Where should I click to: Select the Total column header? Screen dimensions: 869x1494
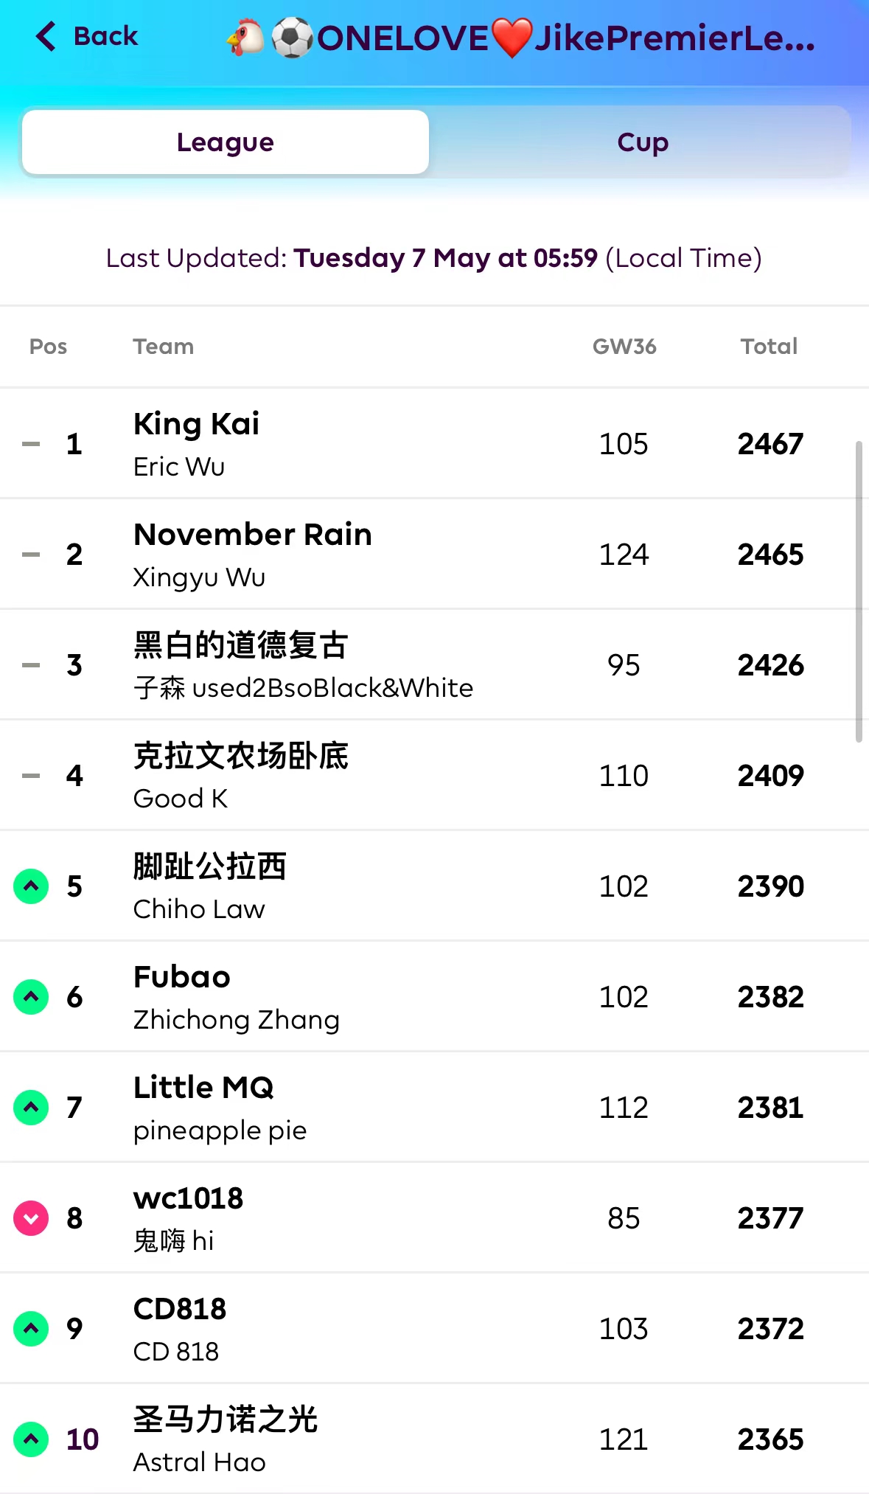pyautogui.click(x=769, y=347)
